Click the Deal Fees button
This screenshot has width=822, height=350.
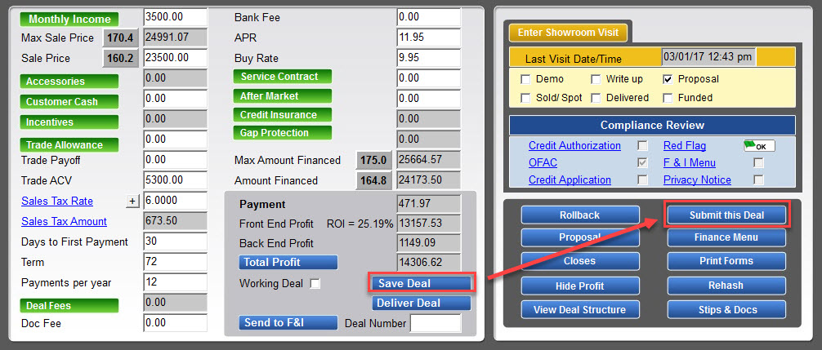[x=69, y=305]
